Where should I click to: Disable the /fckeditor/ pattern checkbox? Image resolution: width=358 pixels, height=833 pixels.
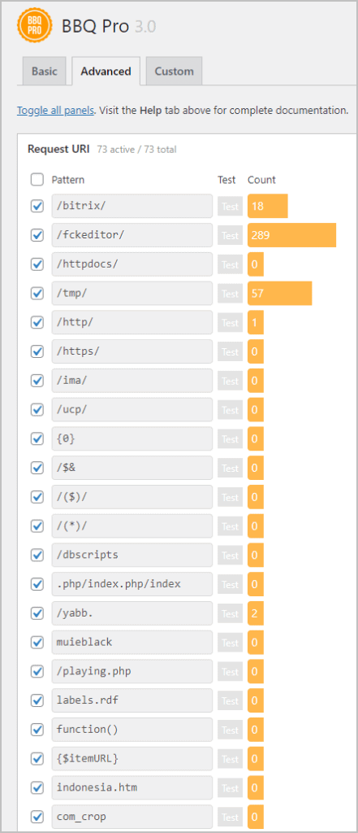pyautogui.click(x=37, y=235)
